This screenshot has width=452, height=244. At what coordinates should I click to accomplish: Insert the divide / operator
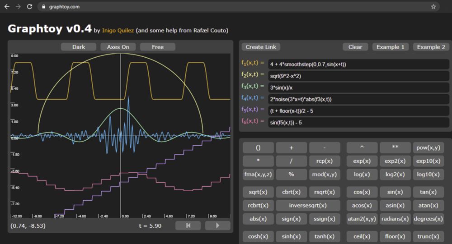(x=291, y=161)
